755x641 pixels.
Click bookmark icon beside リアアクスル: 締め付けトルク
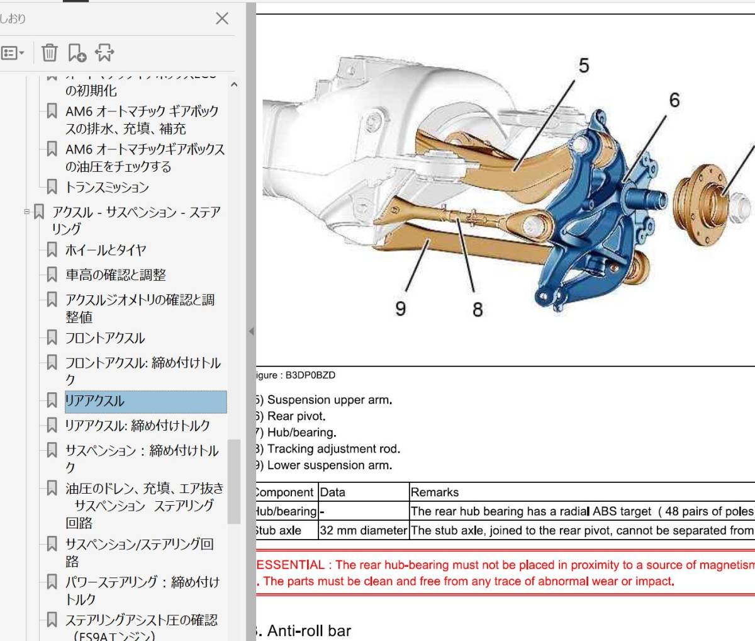[52, 425]
